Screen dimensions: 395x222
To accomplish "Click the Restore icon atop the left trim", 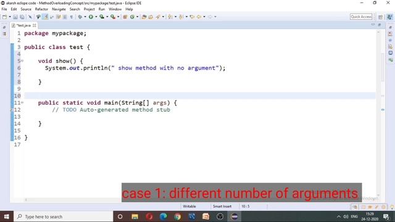I will 4,27.
